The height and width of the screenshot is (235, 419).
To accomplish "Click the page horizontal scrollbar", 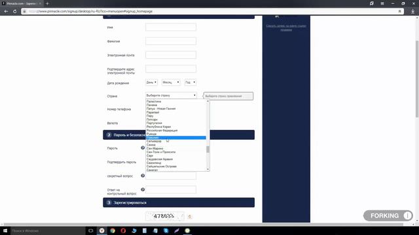I will pos(203,225).
